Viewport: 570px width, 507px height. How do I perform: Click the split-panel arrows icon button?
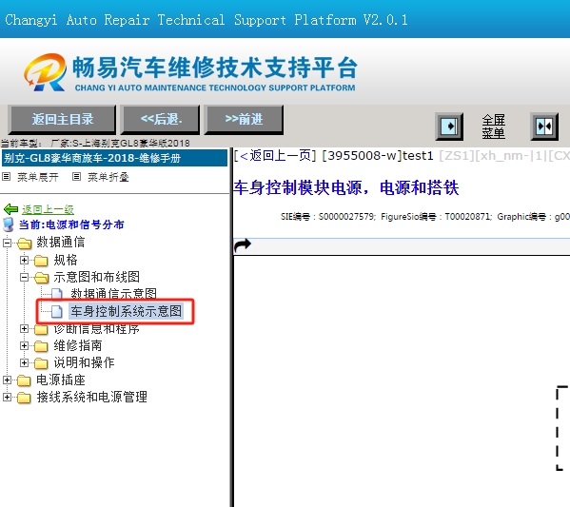coord(544,127)
